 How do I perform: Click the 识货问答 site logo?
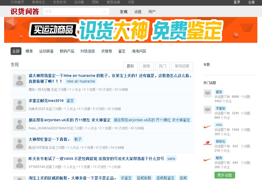(25, 12)
